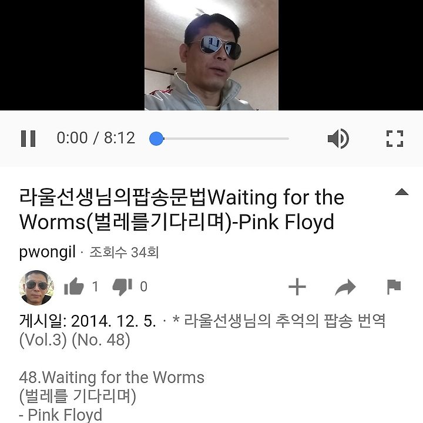The width and height of the screenshot is (423, 423).
Task: Click the view count 조회수 34회
Action: coord(124,253)
